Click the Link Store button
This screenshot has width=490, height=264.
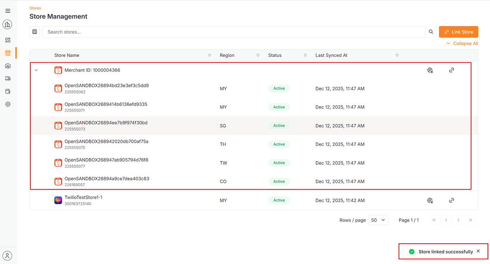(x=458, y=32)
